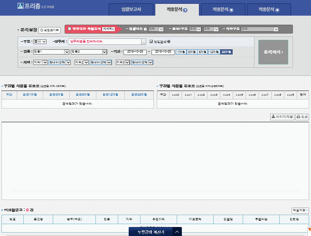Expand the calculator bar with chevron-up arrow
Image resolution: width=311 pixels, height=236 pixels.
177,232
